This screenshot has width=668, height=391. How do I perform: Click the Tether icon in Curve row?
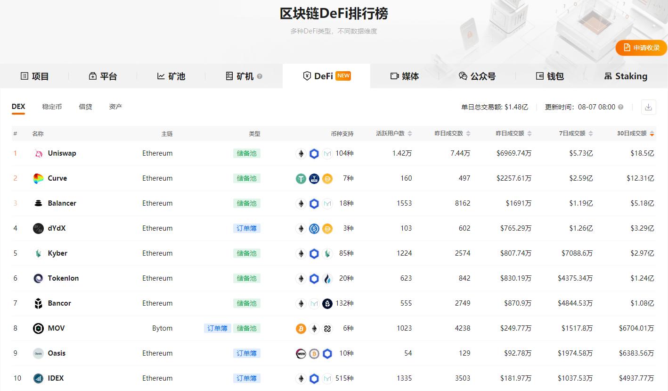[301, 178]
